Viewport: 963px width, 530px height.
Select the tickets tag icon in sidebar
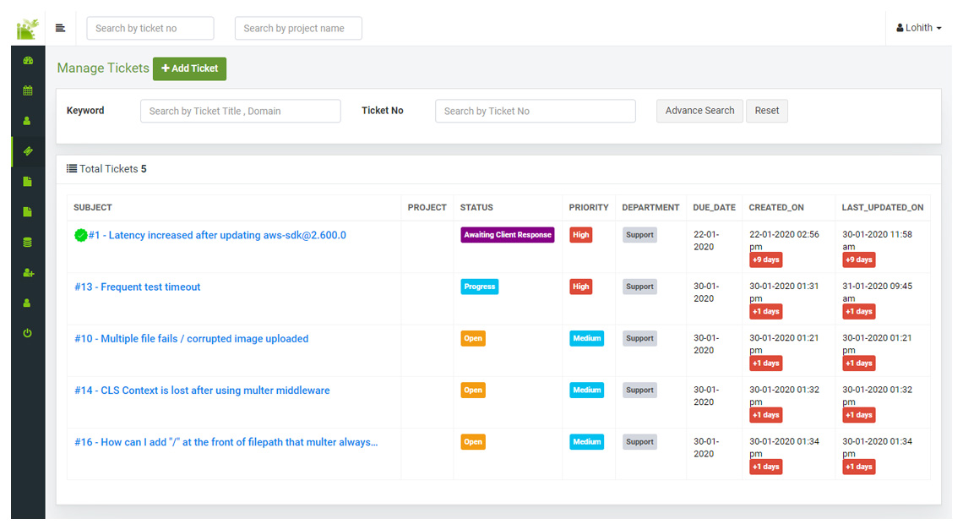click(28, 151)
